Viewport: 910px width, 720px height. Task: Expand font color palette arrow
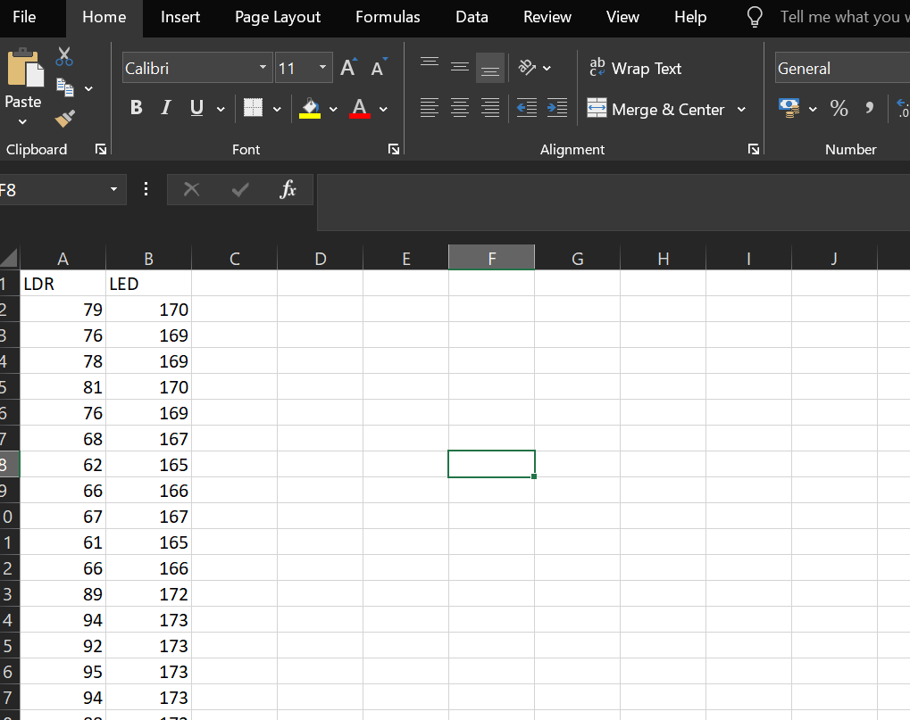click(384, 109)
